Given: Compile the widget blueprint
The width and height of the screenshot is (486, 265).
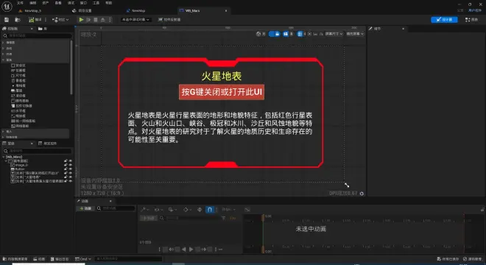Looking at the screenshot, I should pyautogui.click(x=35, y=20).
